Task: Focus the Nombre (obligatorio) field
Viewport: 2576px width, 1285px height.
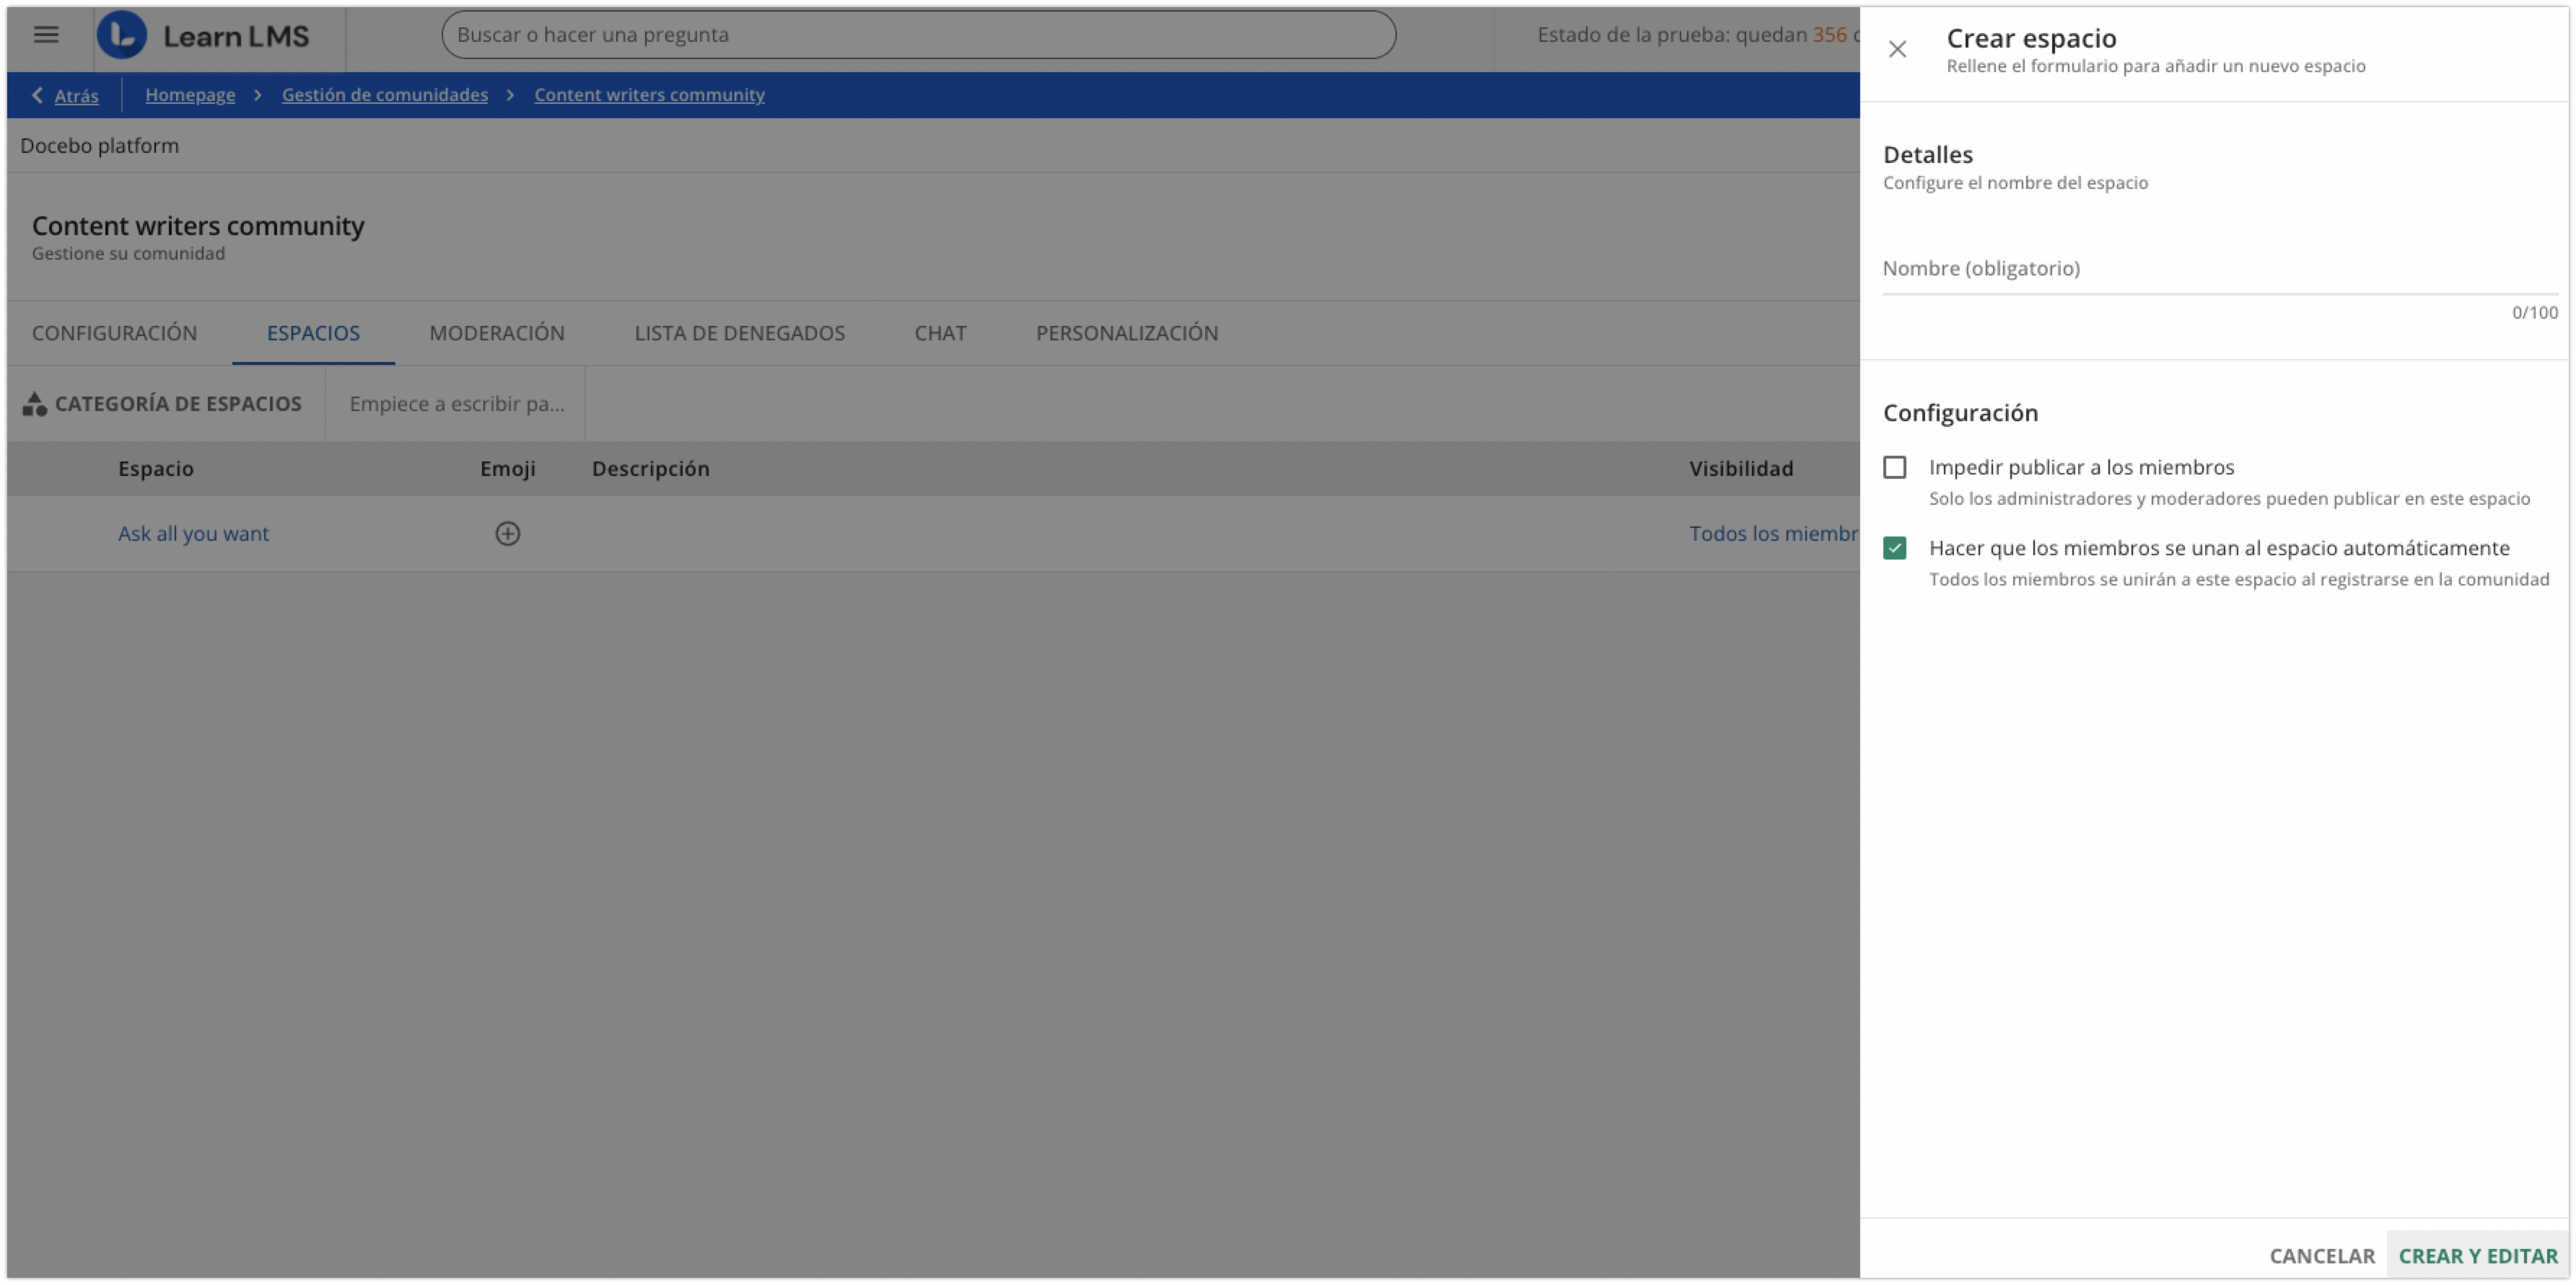Action: point(2218,269)
